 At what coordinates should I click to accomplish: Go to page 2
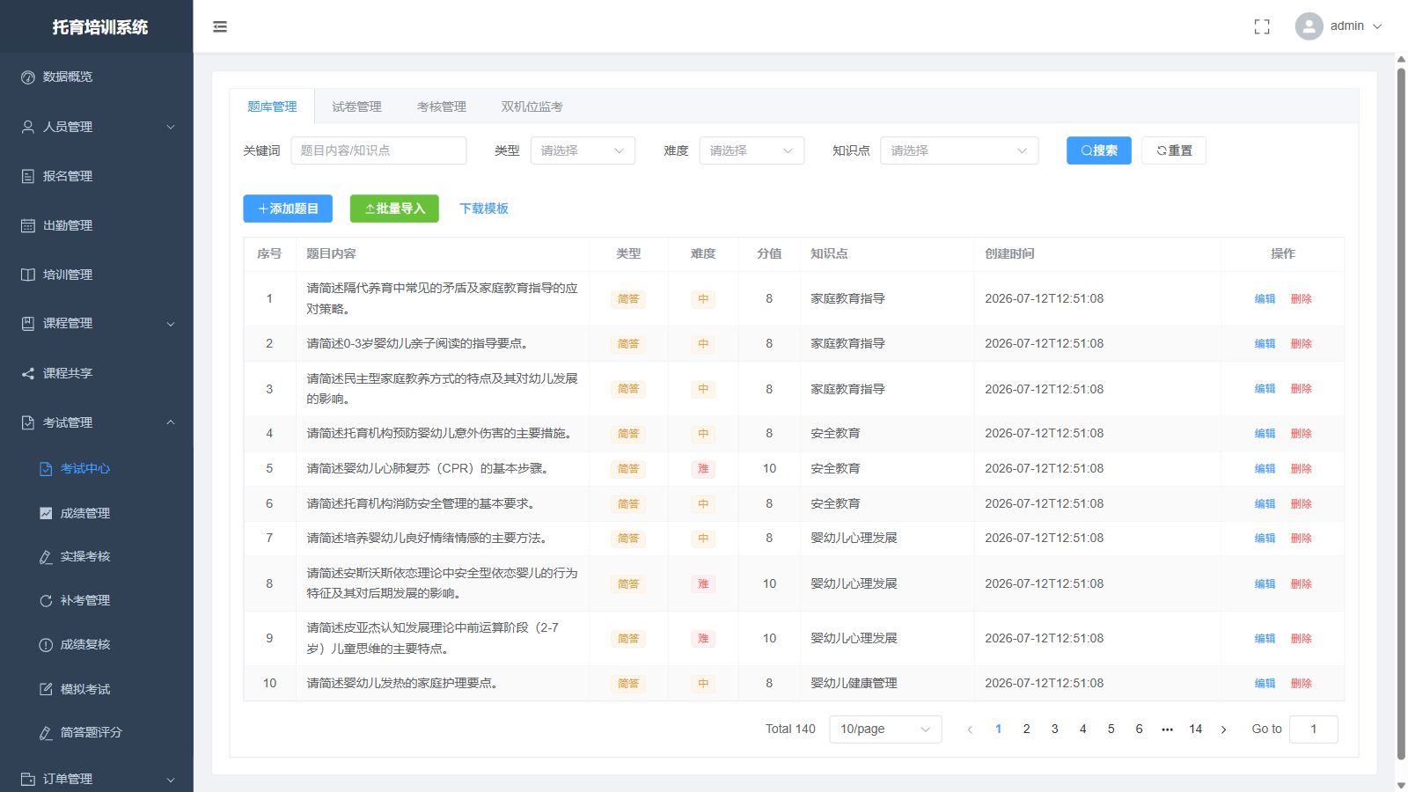[x=1026, y=730]
